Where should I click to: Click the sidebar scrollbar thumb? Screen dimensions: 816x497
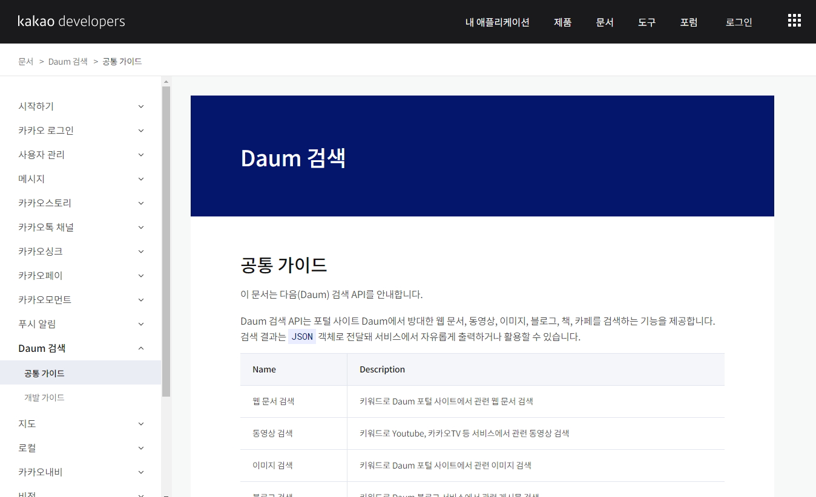pos(166,241)
